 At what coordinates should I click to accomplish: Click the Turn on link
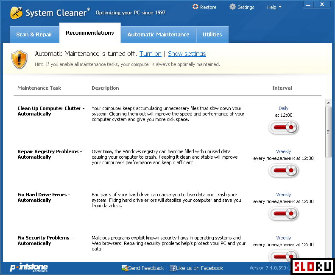[151, 53]
